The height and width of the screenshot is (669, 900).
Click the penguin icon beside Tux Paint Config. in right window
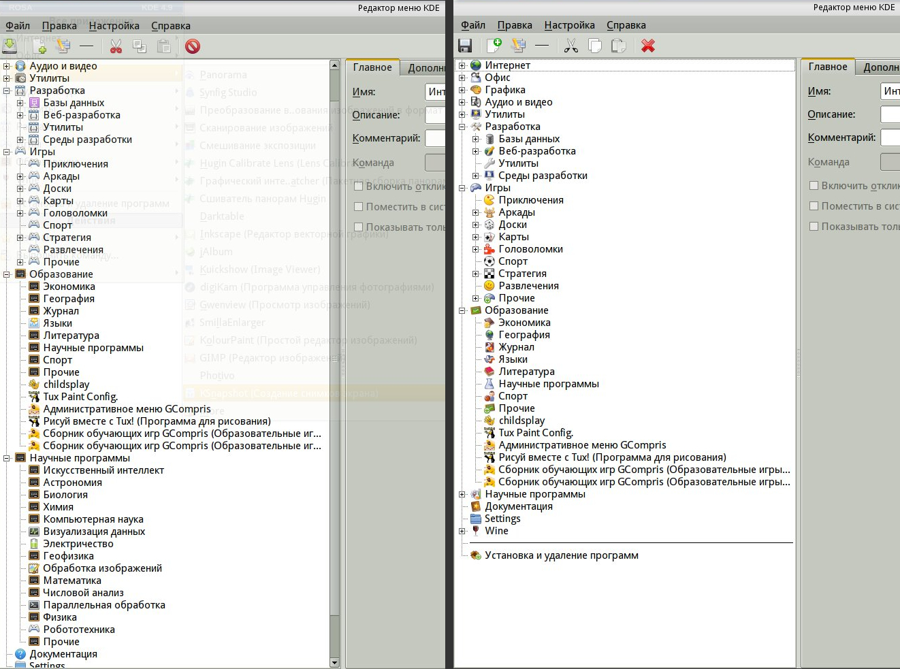coord(489,433)
